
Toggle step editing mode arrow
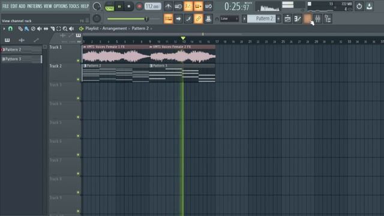click(x=178, y=19)
